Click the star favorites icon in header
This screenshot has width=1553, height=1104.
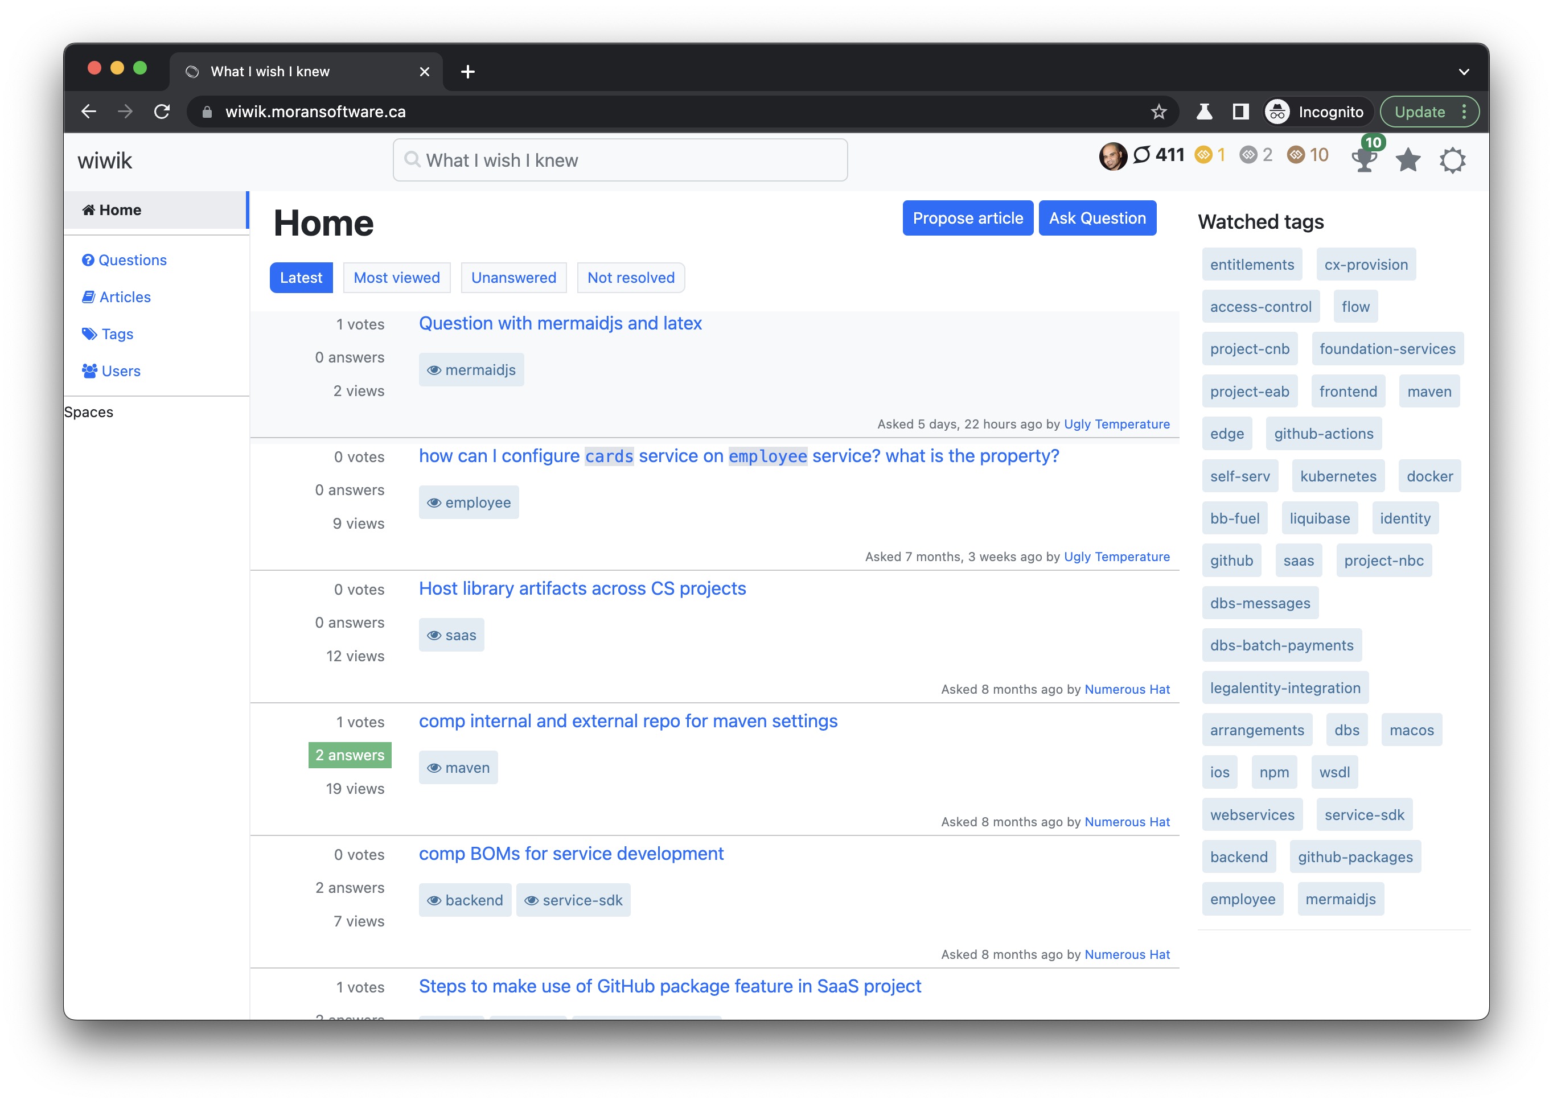(1407, 160)
